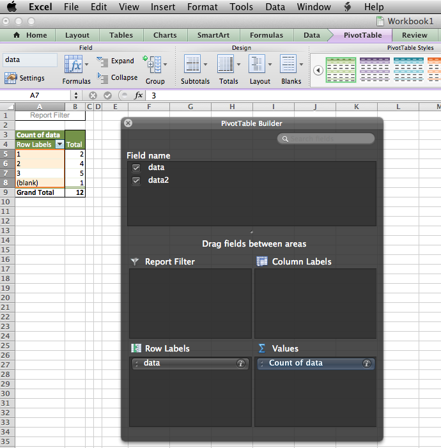Click the Workbook1 document icon
Screen dimensions: 441x448
(x=380, y=21)
